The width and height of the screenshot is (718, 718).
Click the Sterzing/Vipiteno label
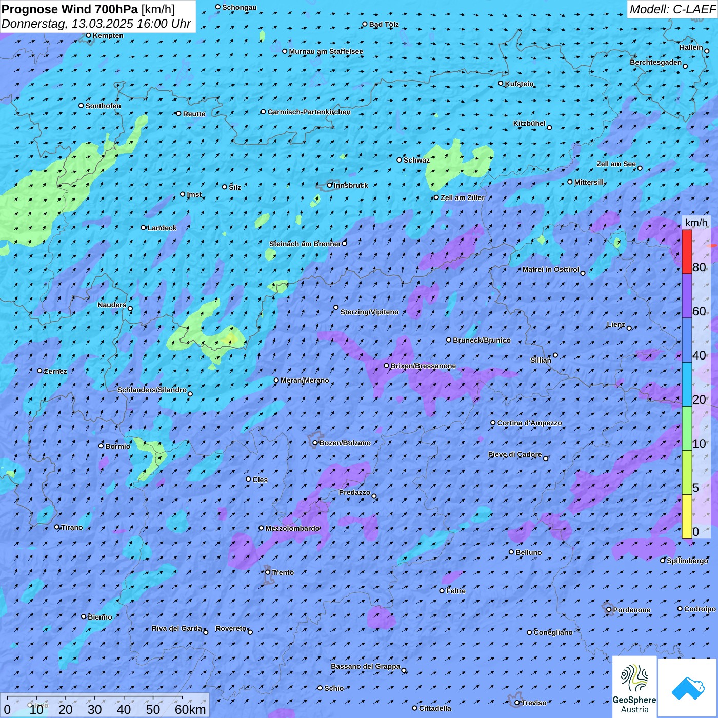(x=369, y=312)
